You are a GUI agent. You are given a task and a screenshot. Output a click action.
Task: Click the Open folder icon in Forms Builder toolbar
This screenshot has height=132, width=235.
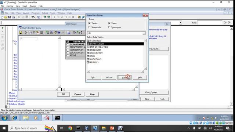(6, 17)
